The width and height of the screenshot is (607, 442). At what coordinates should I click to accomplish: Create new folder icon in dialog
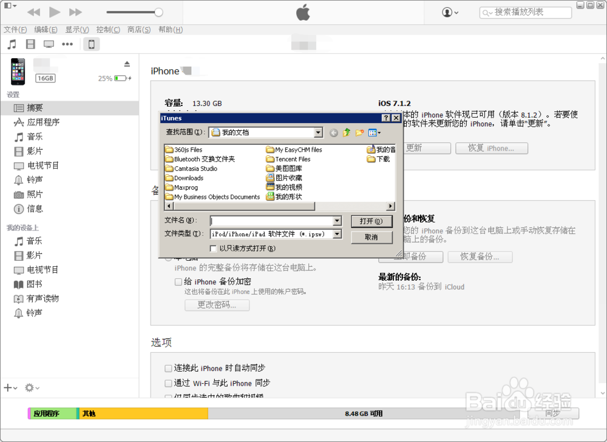tap(359, 133)
